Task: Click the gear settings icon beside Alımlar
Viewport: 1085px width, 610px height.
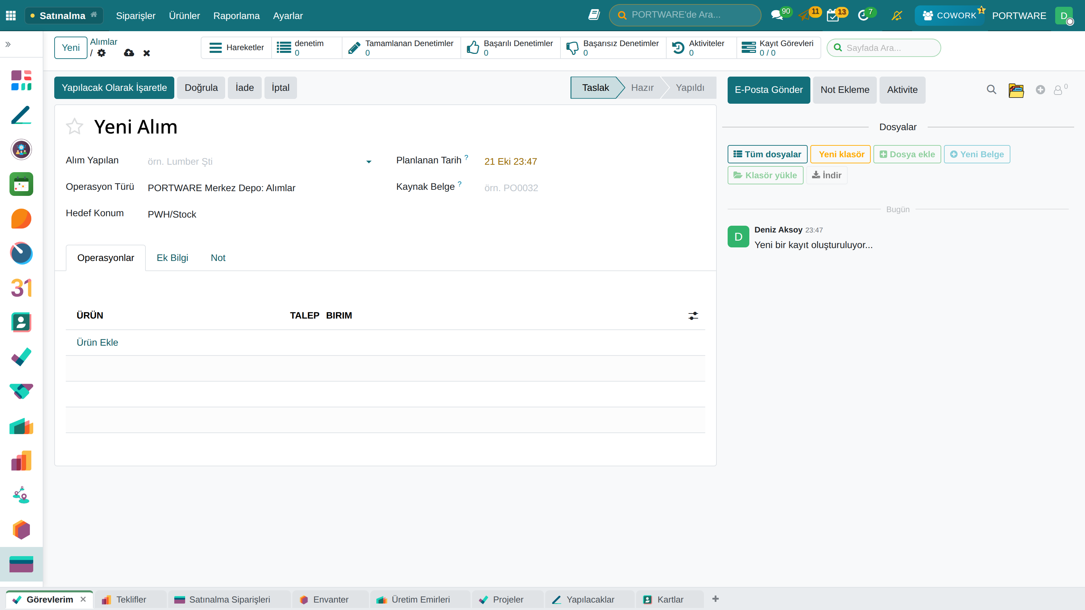Action: [101, 53]
